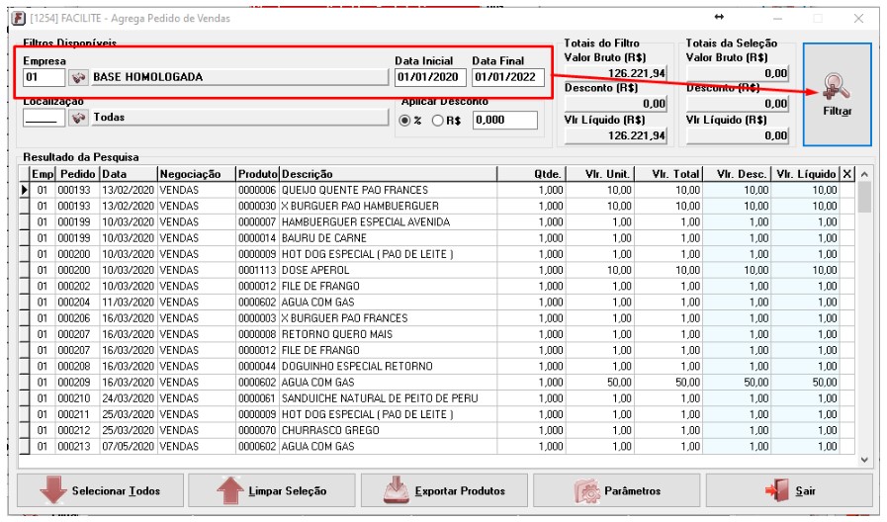The height and width of the screenshot is (522, 887).
Task: Click the Negociação column header
Action: coord(197,174)
